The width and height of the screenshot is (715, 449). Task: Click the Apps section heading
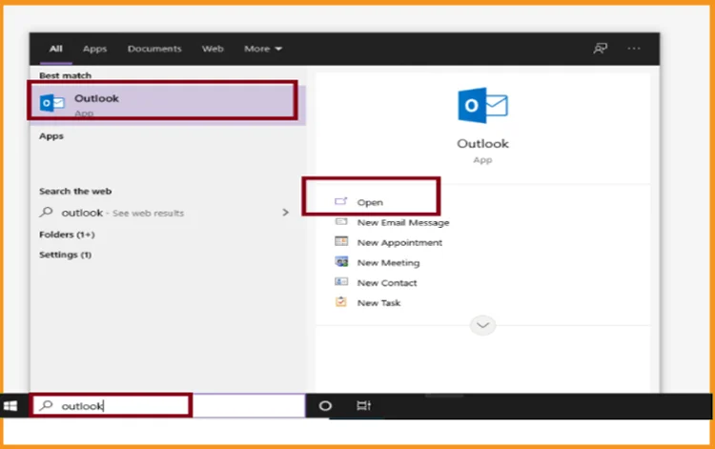51,135
